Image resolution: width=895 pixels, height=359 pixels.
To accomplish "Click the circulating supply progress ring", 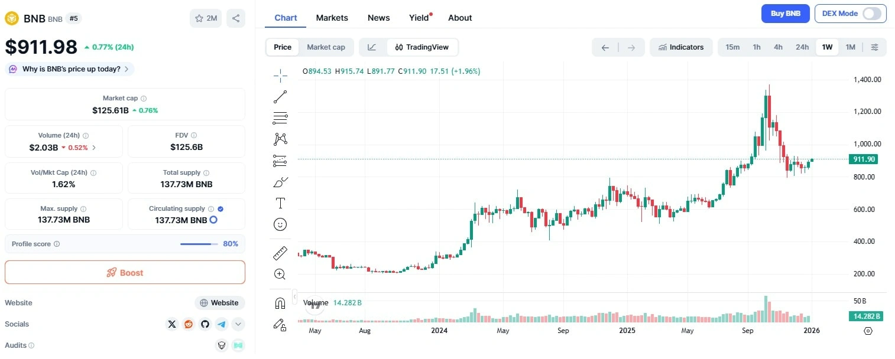I will pos(213,220).
